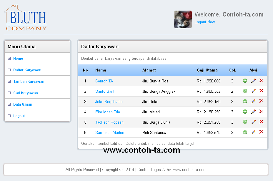Delete Joko Serpihanto using red X icon

point(261,101)
